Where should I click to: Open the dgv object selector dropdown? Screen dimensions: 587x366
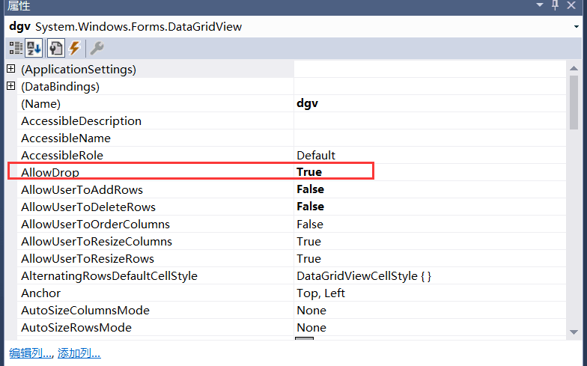[x=577, y=27]
